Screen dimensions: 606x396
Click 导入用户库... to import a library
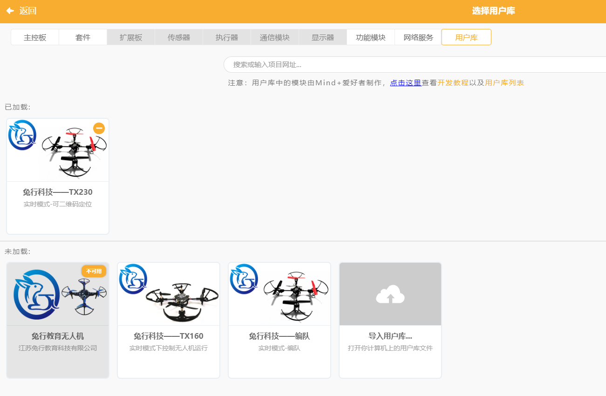click(x=390, y=336)
